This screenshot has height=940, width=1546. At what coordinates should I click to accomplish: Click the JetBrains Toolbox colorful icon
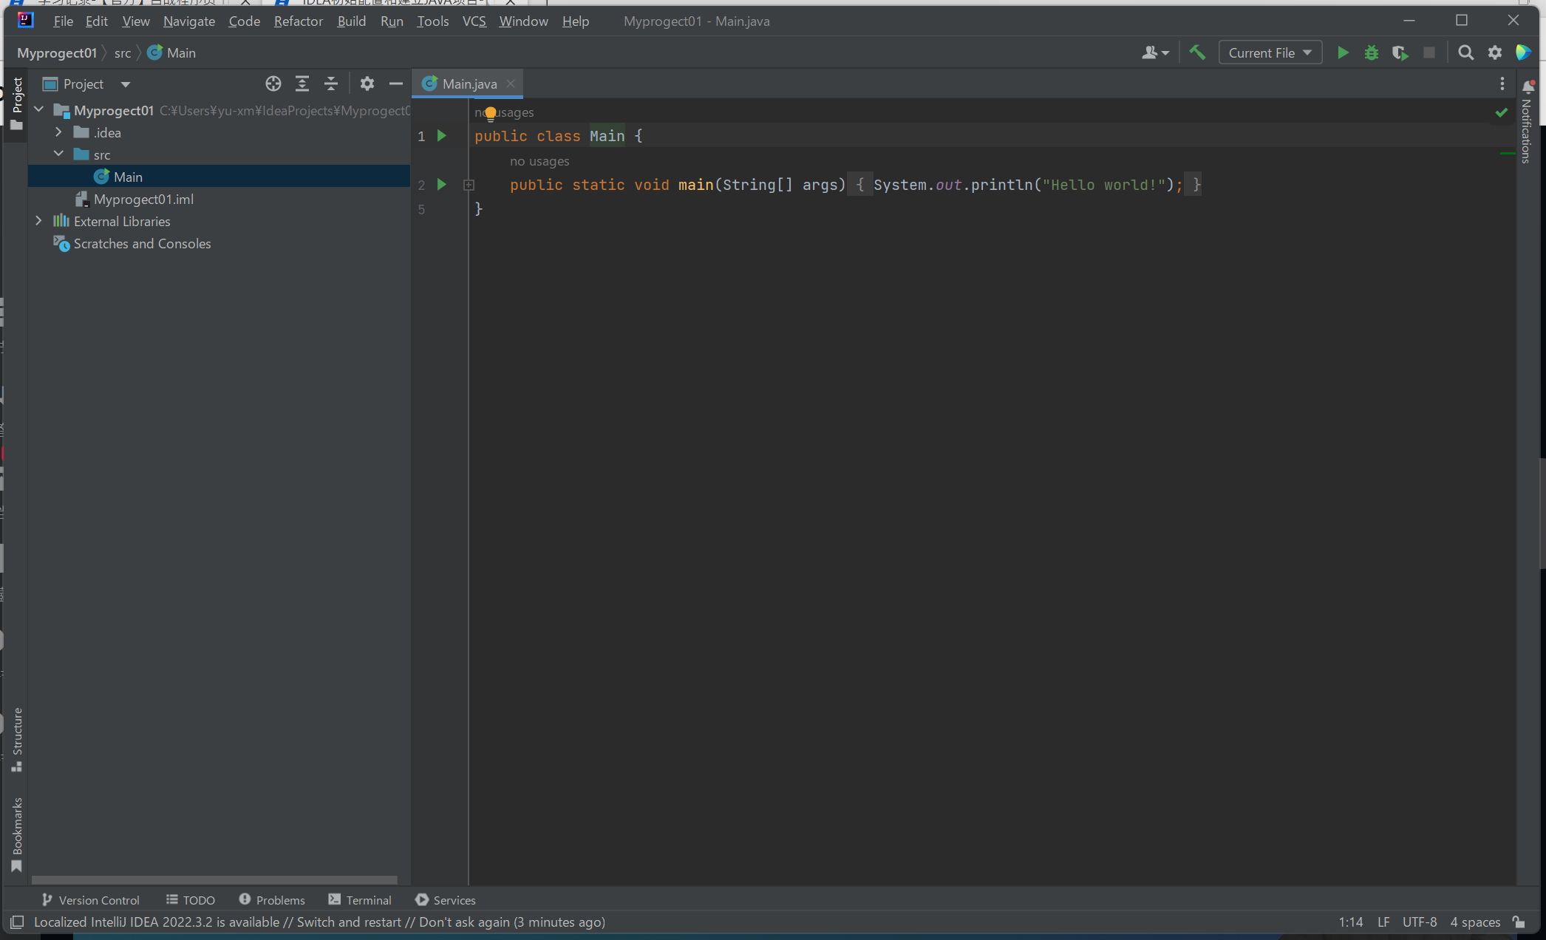1523,52
